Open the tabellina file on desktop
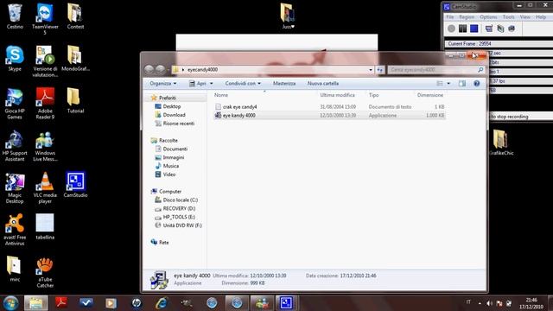This screenshot has width=553, height=311. tap(45, 226)
